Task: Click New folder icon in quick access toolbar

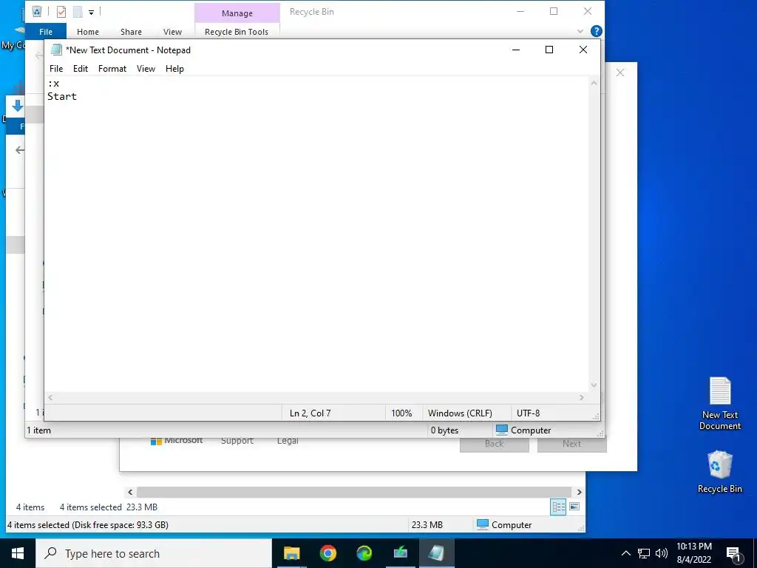Action: [x=78, y=12]
